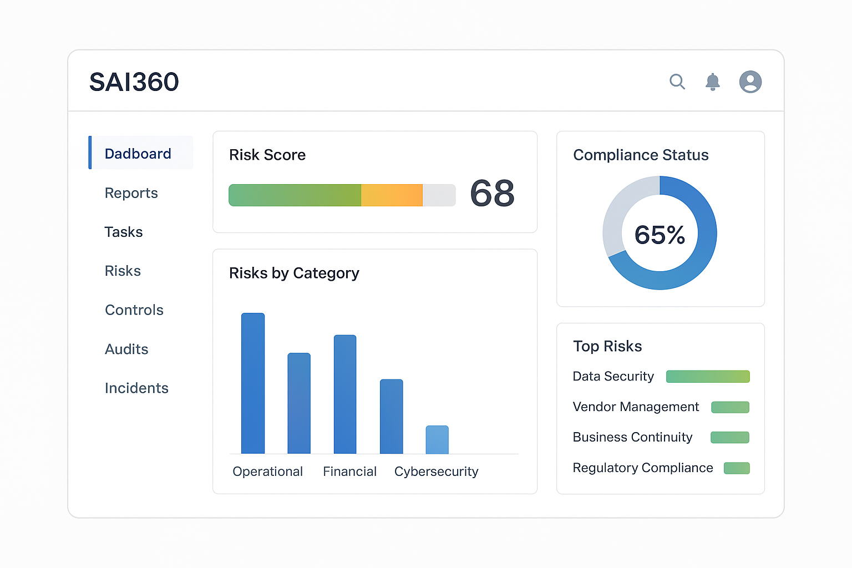
Task: Go to the Incidents section
Action: coord(136,388)
